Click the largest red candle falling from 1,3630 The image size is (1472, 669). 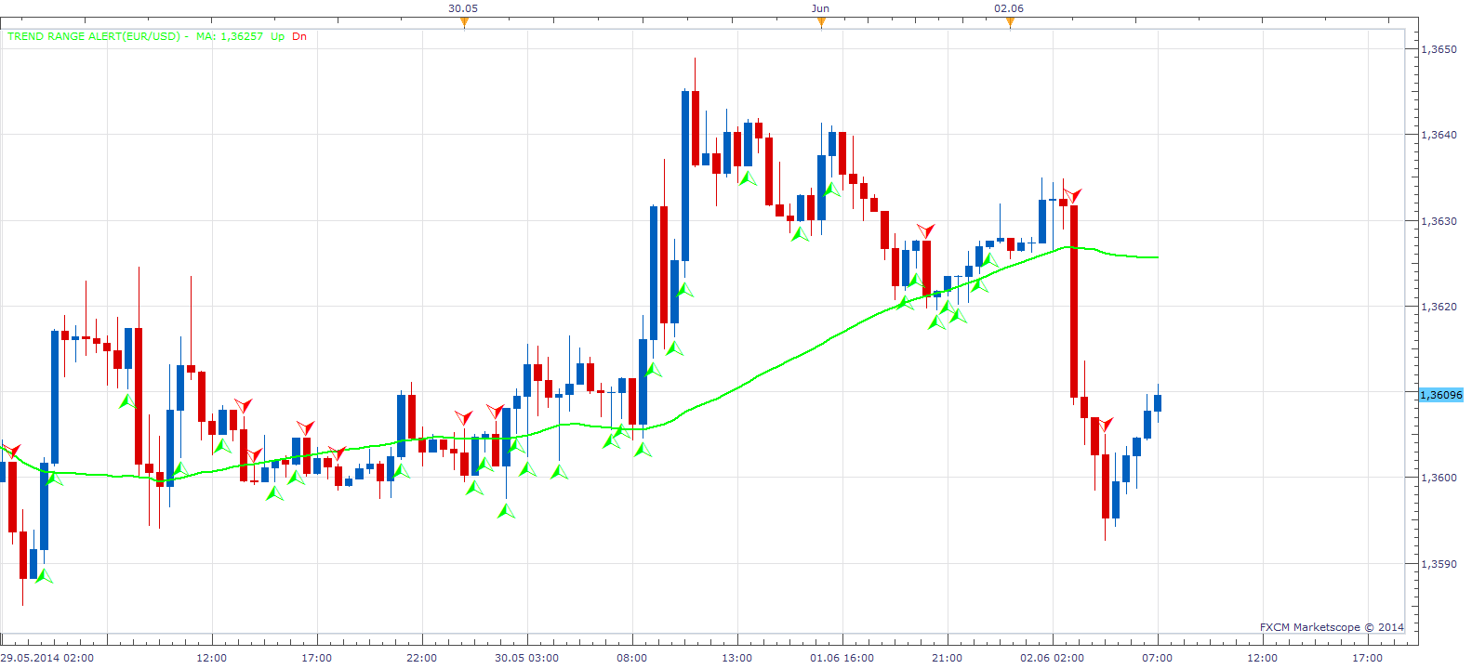coord(1074,301)
